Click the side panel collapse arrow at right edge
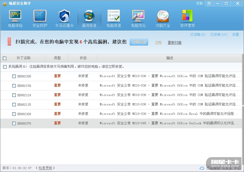Image resolution: width=244 pixels, height=172 pixels. [x=243, y=105]
